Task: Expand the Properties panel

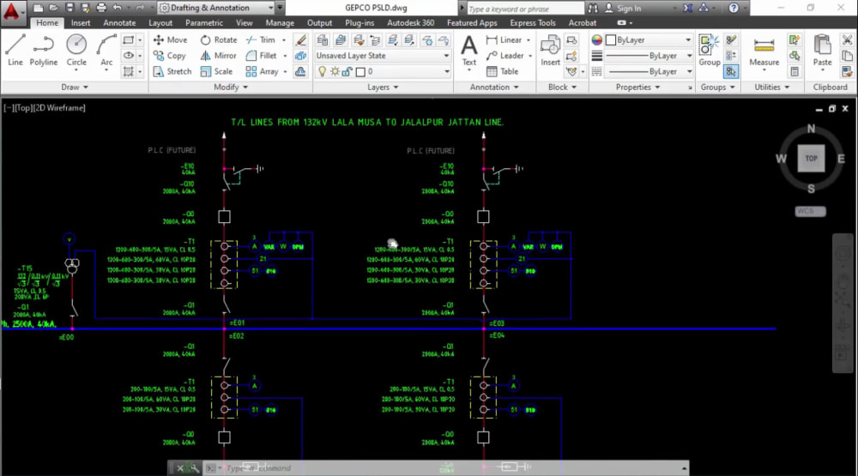Action: pos(637,87)
